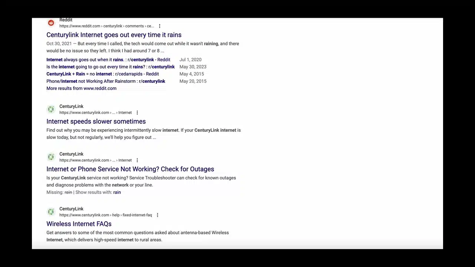Open "Internet always goes out when it rains" sublink
The image size is (475, 267).
pos(108,60)
